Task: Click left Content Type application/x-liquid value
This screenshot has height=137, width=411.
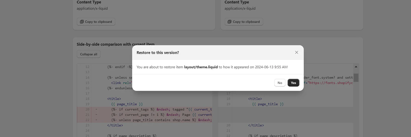Action: point(92,9)
